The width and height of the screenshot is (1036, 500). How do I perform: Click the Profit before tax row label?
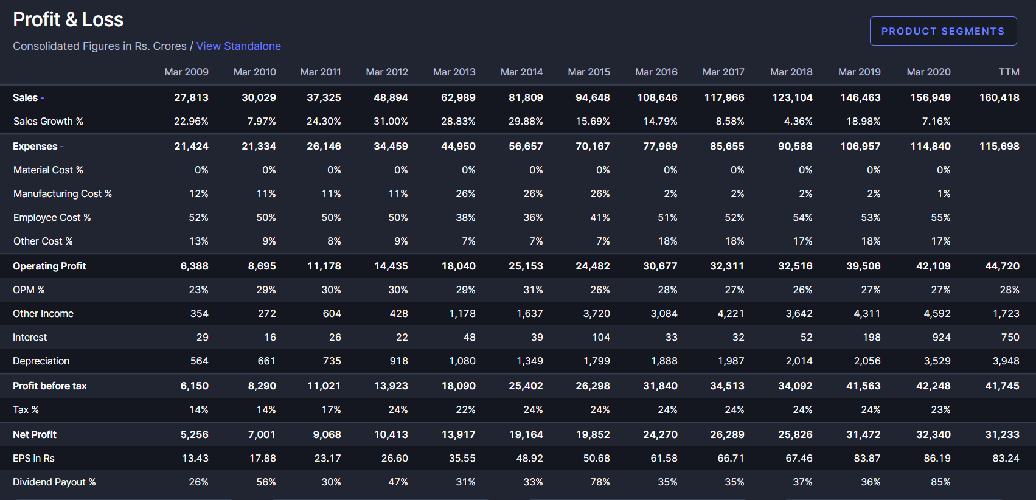click(x=50, y=386)
